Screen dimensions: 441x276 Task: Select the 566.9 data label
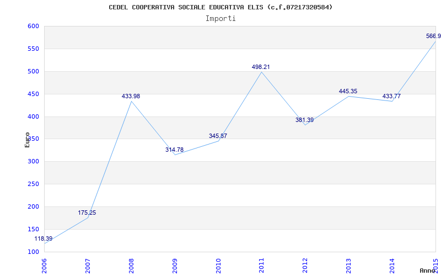coord(433,36)
